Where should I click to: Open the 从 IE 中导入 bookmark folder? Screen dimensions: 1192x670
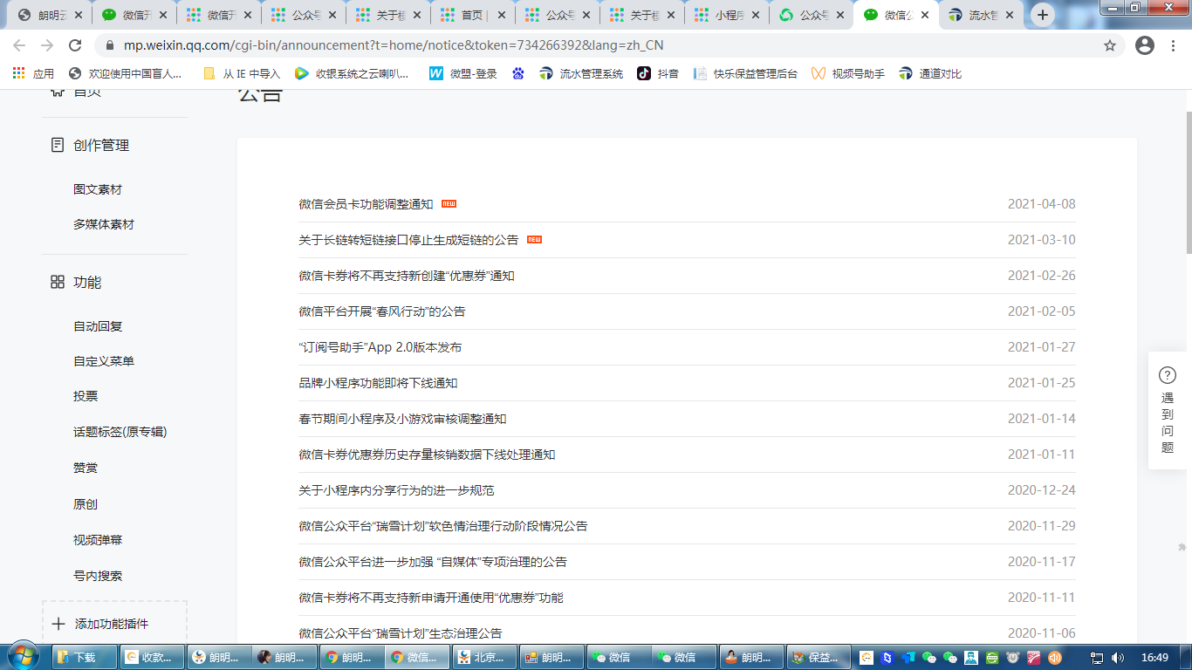pyautogui.click(x=242, y=73)
